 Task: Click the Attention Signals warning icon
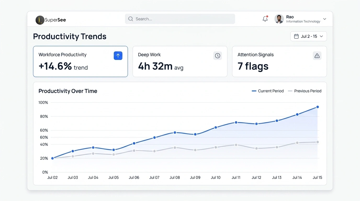pyautogui.click(x=317, y=55)
